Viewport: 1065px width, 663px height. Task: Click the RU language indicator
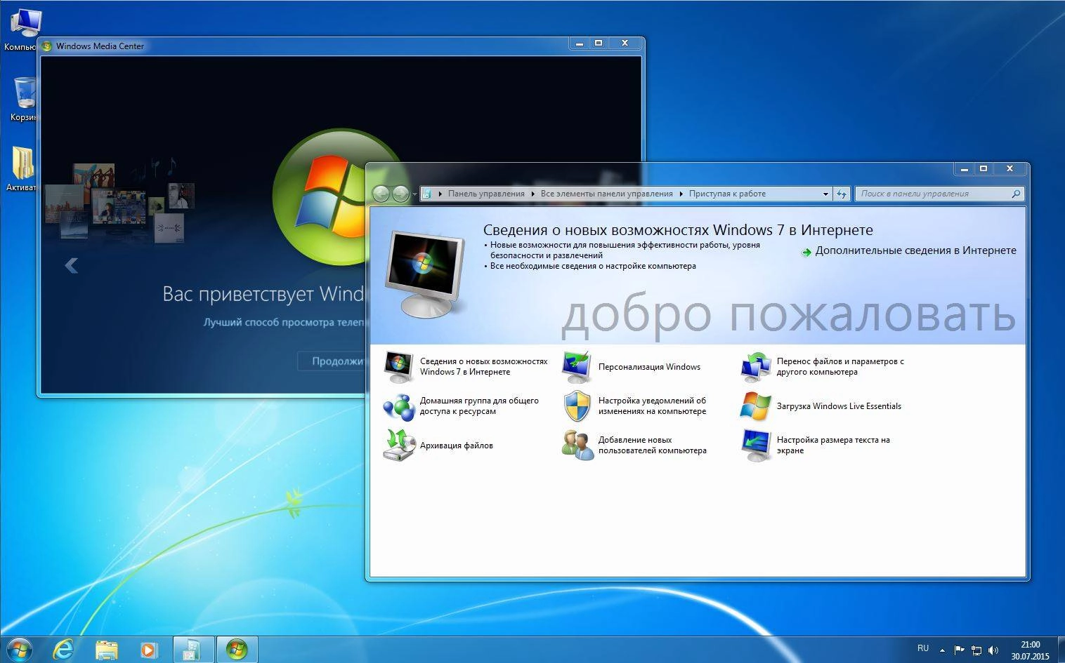click(922, 648)
